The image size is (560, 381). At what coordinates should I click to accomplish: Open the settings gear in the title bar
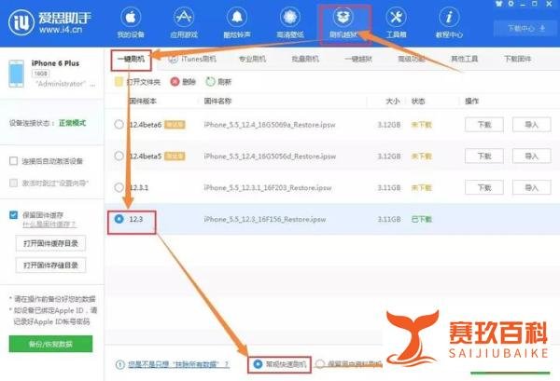coord(511,4)
